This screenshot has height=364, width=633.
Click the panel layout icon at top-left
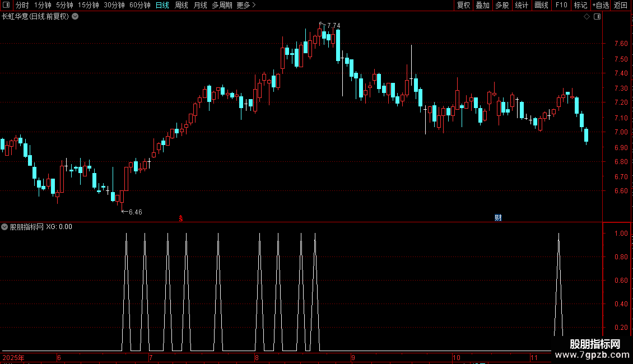pos(6,5)
